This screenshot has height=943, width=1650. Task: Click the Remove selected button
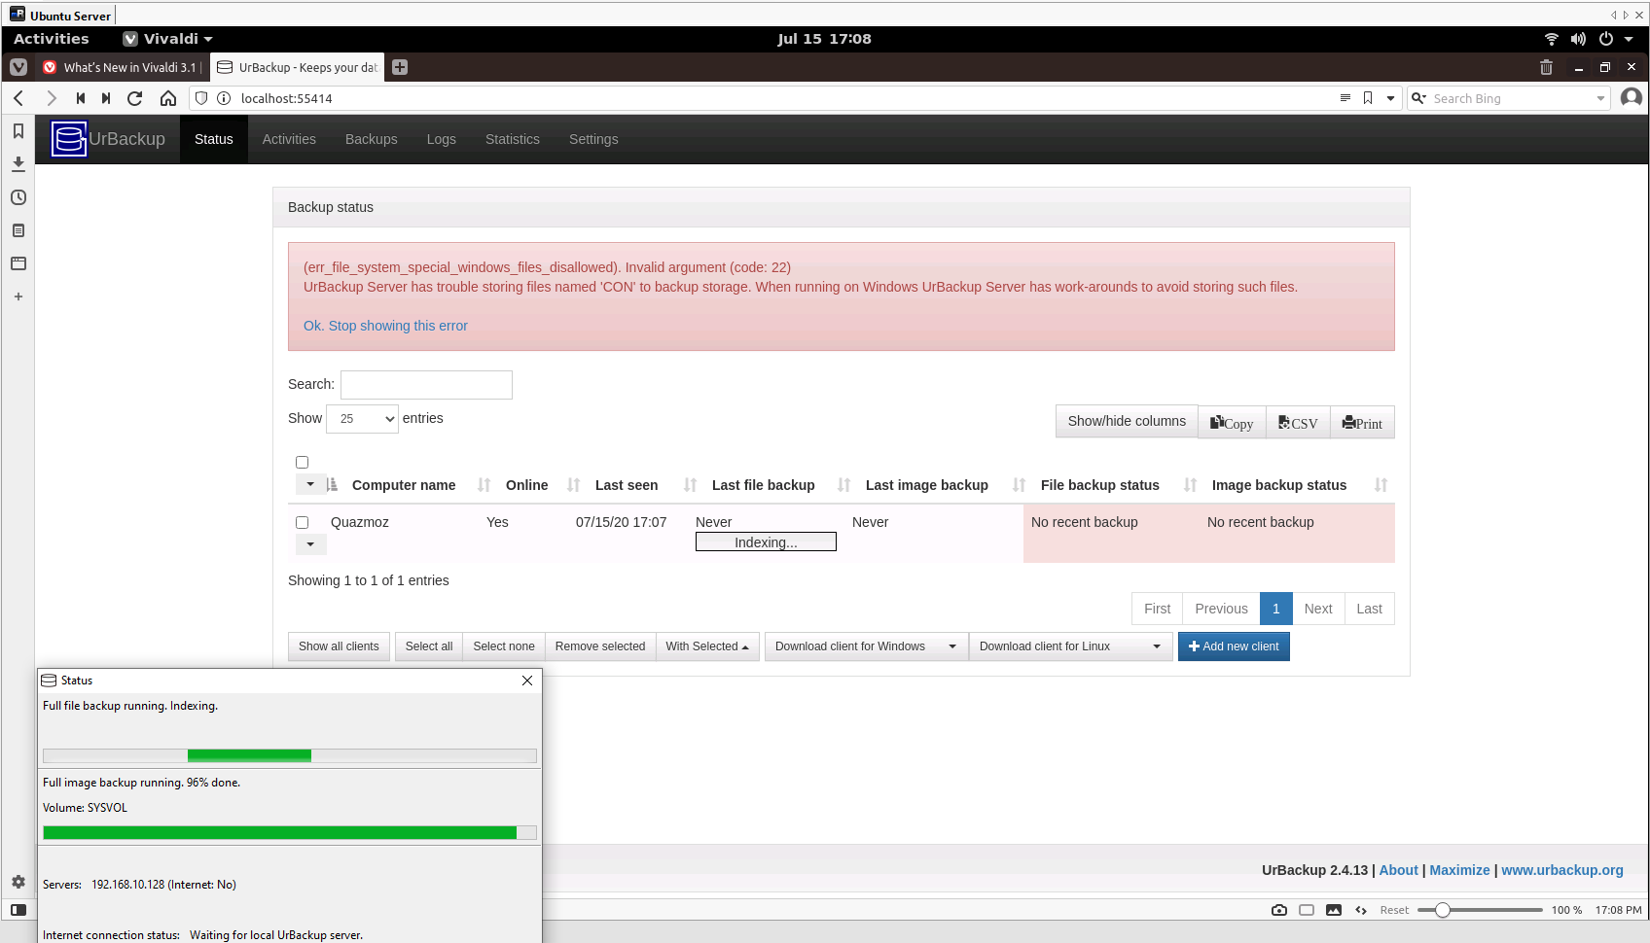click(x=600, y=646)
